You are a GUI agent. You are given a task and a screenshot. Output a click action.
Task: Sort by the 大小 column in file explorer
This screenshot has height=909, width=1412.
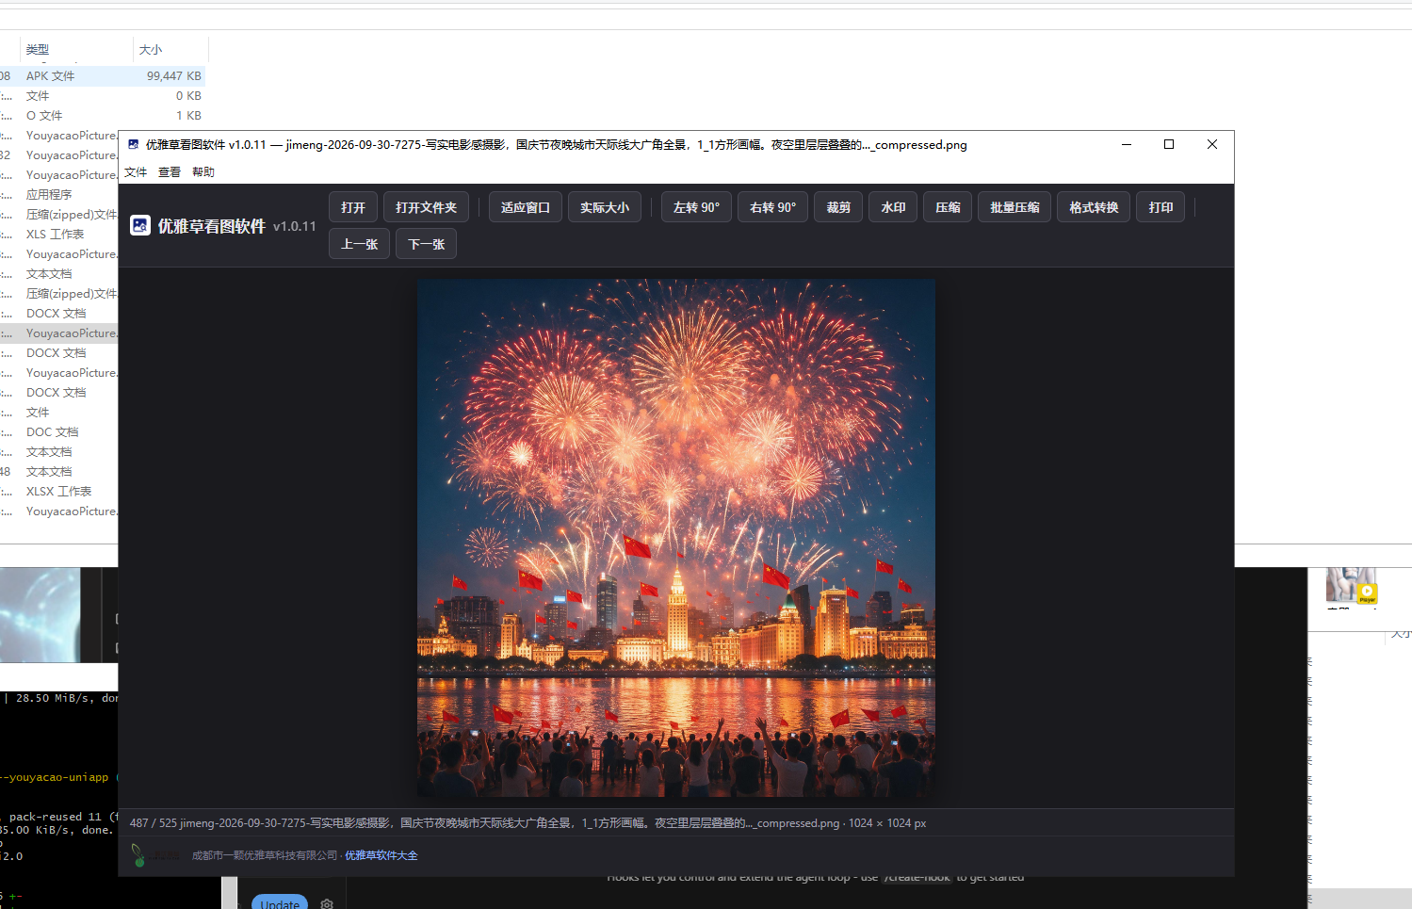pyautogui.click(x=151, y=50)
